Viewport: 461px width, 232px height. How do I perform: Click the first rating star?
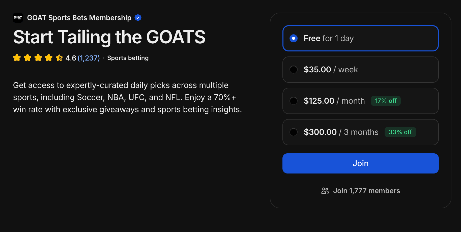17,58
